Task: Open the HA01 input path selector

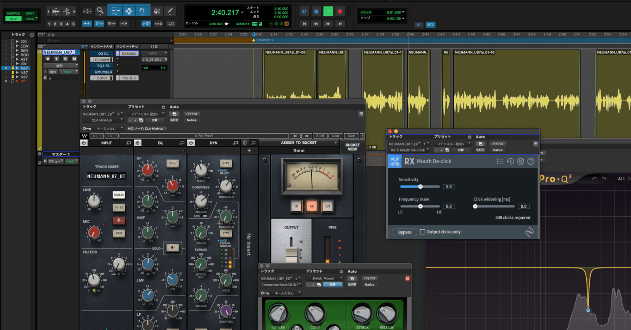Action: coord(154,53)
